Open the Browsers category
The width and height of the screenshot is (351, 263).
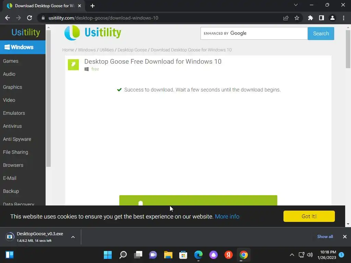(x=13, y=165)
